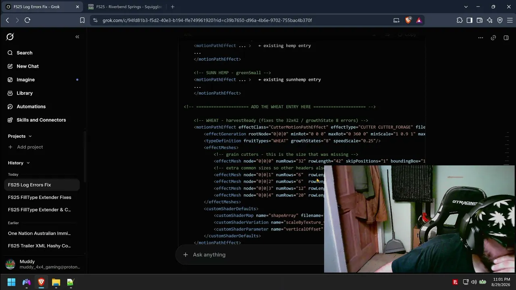Click the share link icon for the chat
This screenshot has height=290, width=516.
[493, 37]
